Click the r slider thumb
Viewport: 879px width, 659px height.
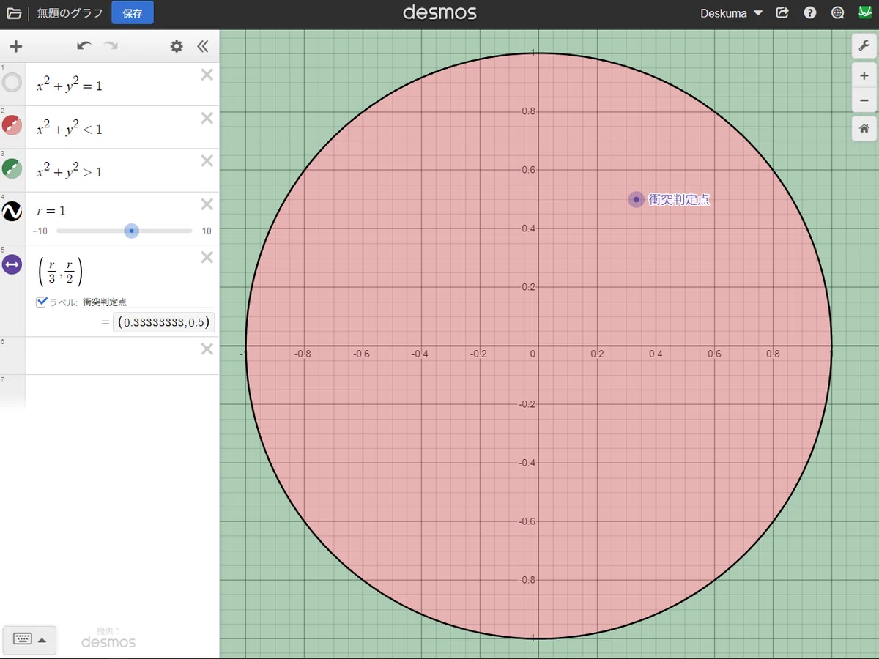point(131,231)
